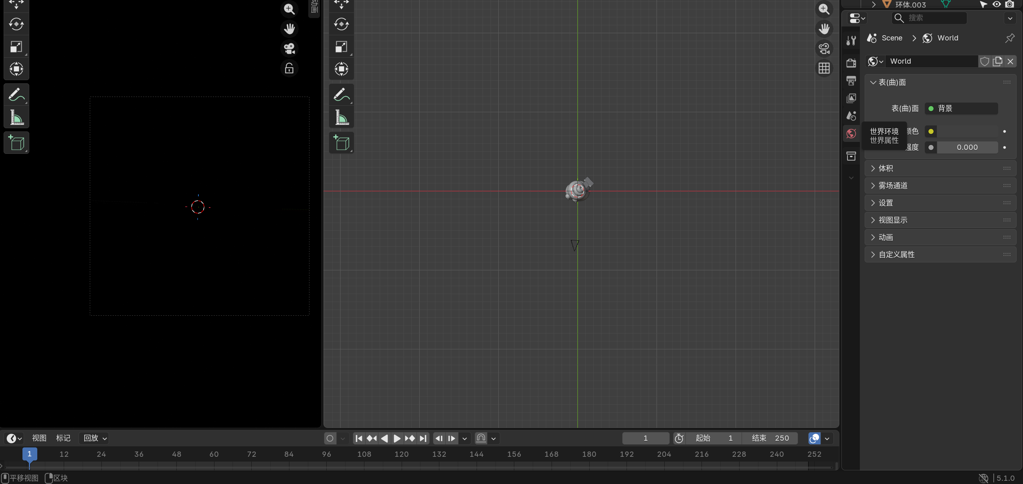Select the Annotate pencil tool in right viewport
Screen dimensions: 1023x484
point(341,95)
